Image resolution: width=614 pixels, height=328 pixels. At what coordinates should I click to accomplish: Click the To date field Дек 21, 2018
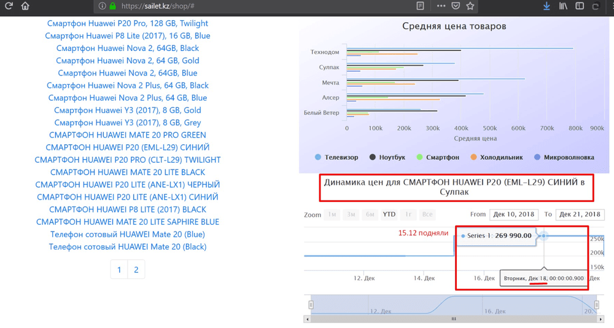coord(580,214)
